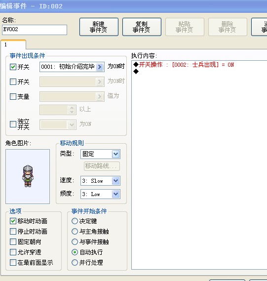This screenshot has width=267, height=281.
Task: Enable the 允许穿透 option
Action: [13, 252]
